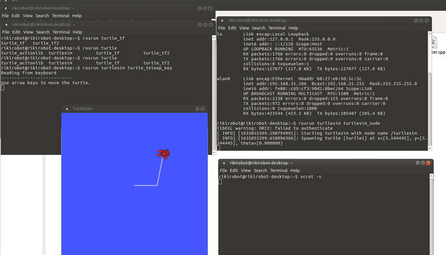Screen dimensions: 446x255
Task: Click scroll-up arrow in scrot terminal scrollbar
Action: point(432,176)
